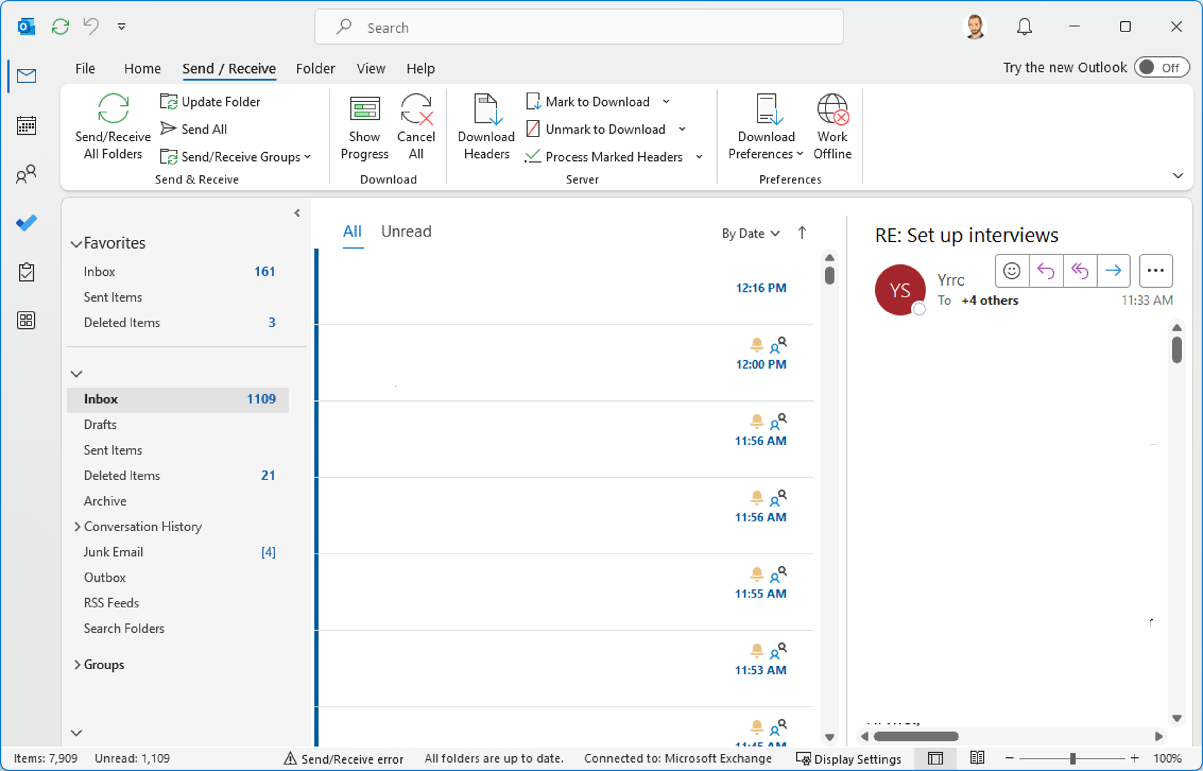Open the Customize Quick Access Toolbar dropdown
The width and height of the screenshot is (1203, 771).
pos(121,26)
